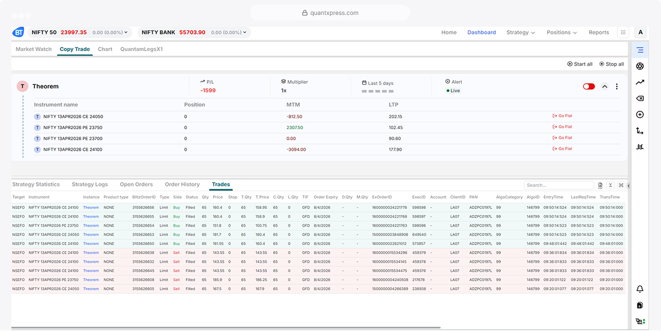Click the fullscreen focus icon in trades panel

[x=621, y=185]
